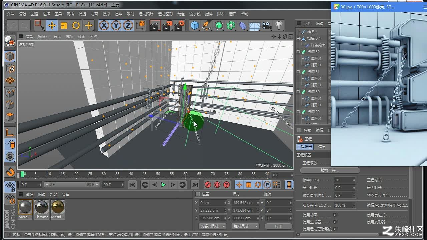The image size is (427, 240).
Task: Toggle PLA P keyframe icon
Action: 267,185
